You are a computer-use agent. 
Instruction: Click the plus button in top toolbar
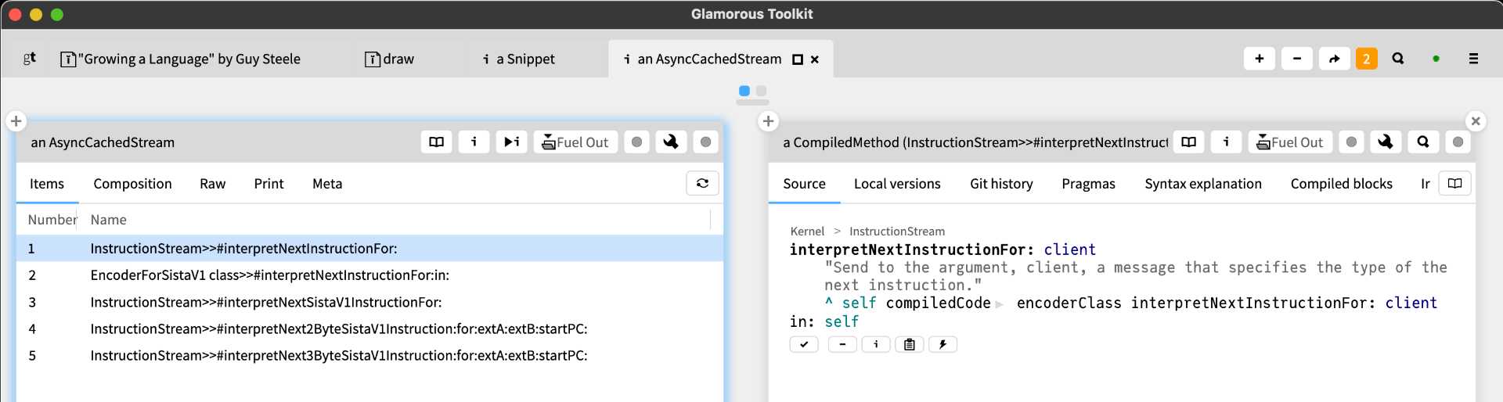click(x=1260, y=59)
